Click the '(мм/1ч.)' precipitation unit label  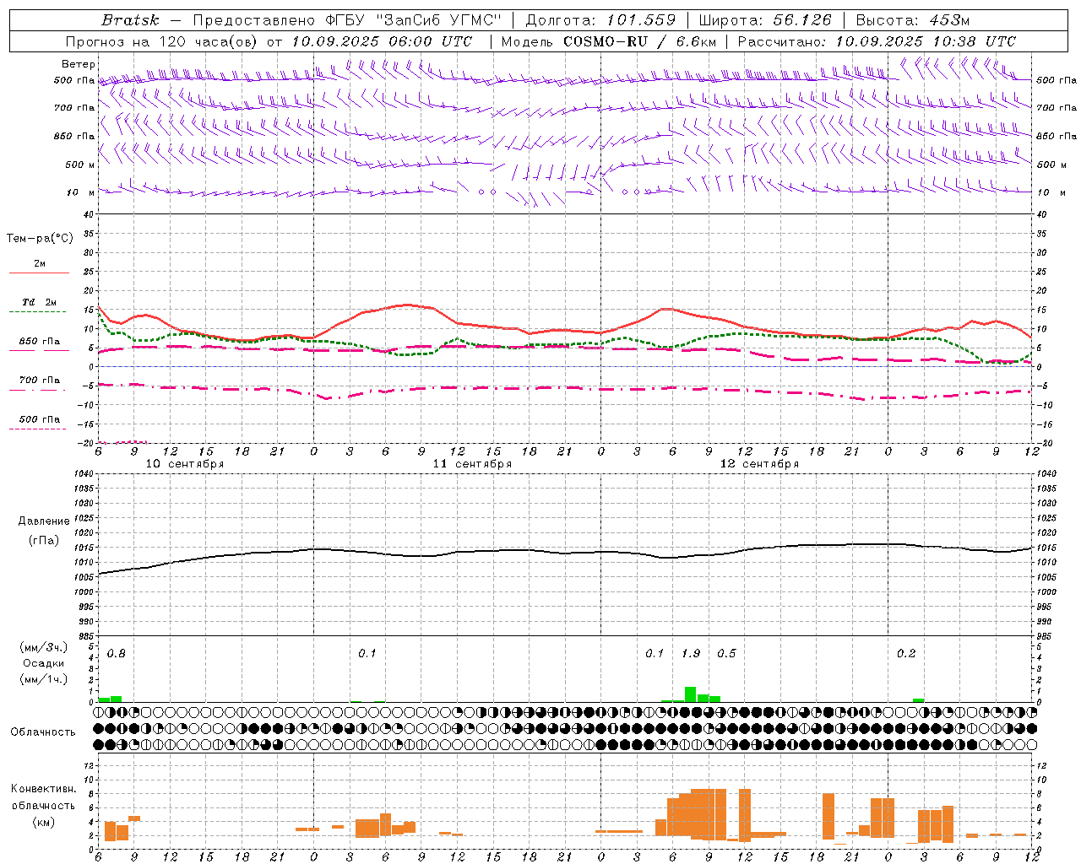coord(43,679)
